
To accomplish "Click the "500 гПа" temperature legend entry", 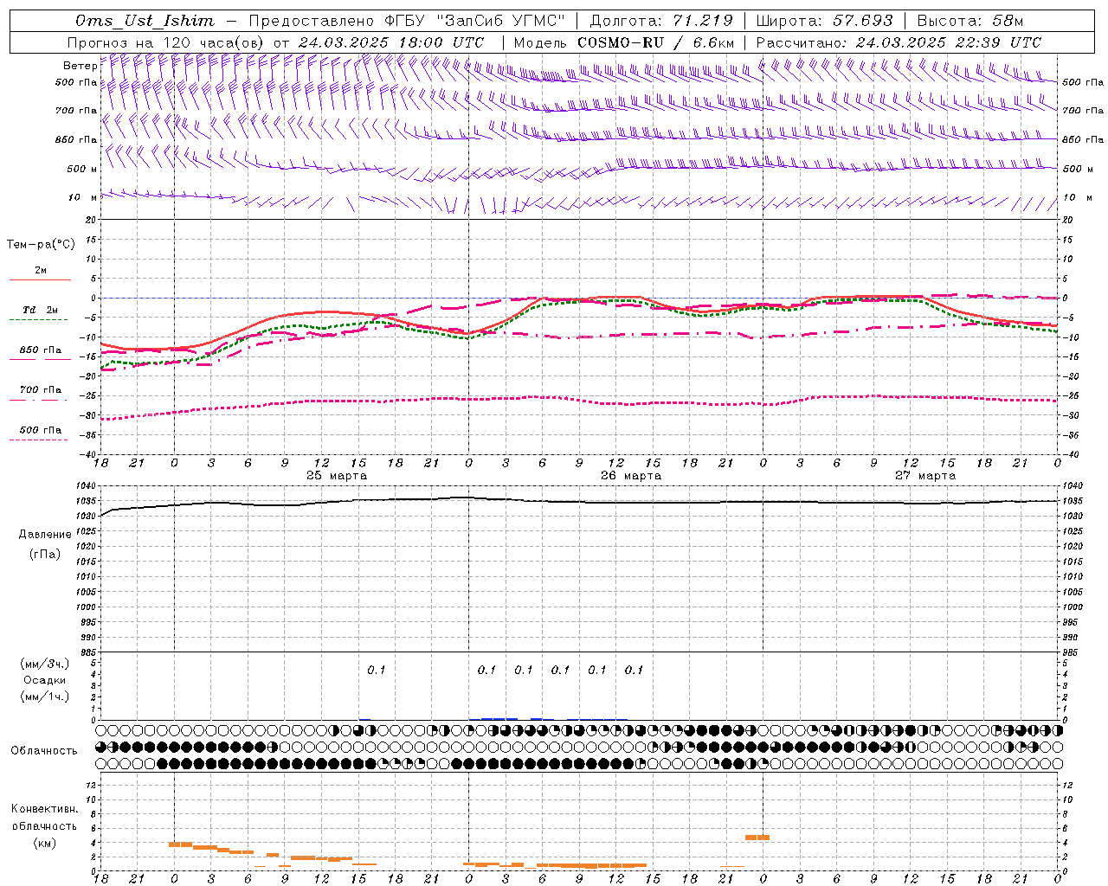I will (41, 430).
